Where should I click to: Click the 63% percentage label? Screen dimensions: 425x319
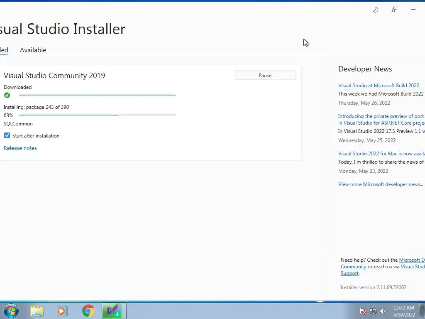8,115
